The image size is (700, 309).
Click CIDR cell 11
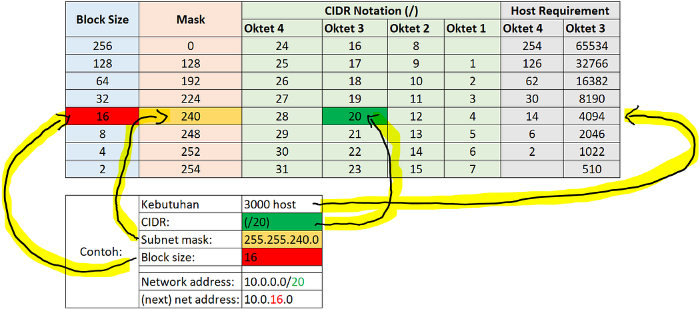point(416,99)
